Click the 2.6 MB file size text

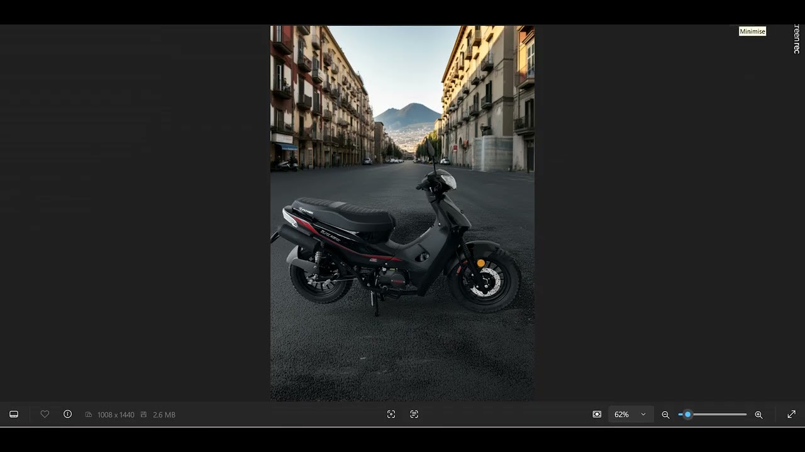164,415
